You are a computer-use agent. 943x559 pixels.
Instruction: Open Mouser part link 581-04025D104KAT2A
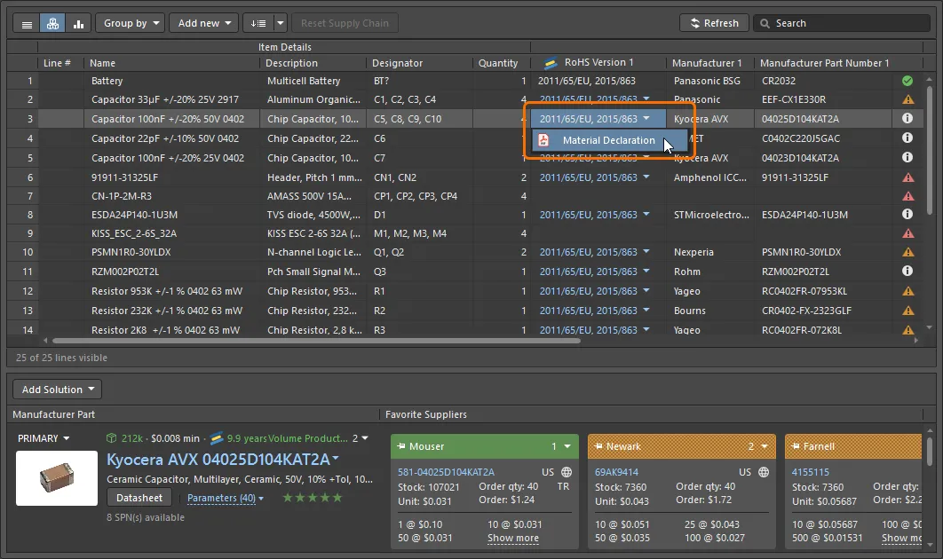(x=446, y=472)
